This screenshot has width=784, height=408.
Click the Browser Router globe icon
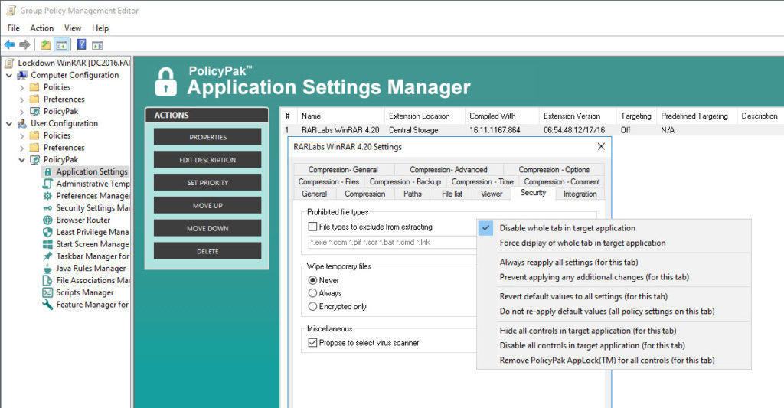pyautogui.click(x=48, y=220)
